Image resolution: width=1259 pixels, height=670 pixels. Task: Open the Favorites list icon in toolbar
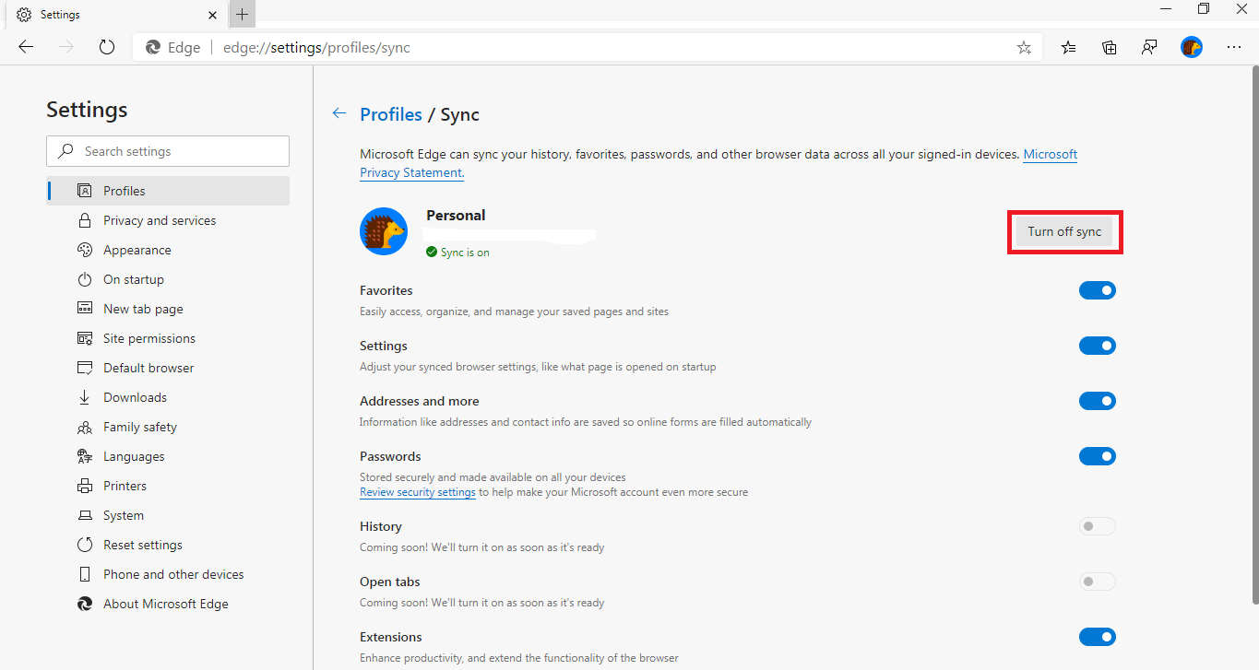coord(1068,47)
